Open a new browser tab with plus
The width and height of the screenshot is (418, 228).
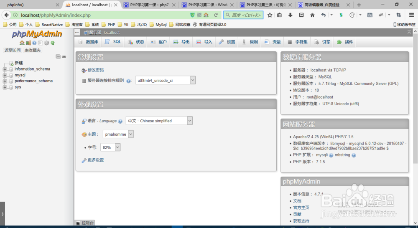[x=359, y=5]
